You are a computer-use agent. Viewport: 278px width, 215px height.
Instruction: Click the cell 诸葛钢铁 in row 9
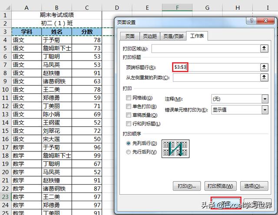57,81
